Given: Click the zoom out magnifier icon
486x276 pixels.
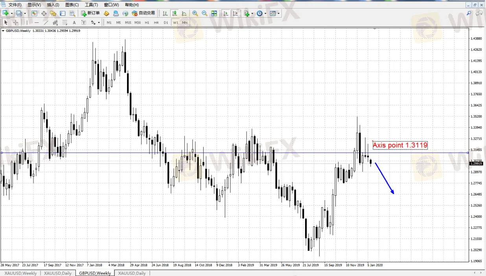Looking at the screenshot, I should [x=204, y=13].
